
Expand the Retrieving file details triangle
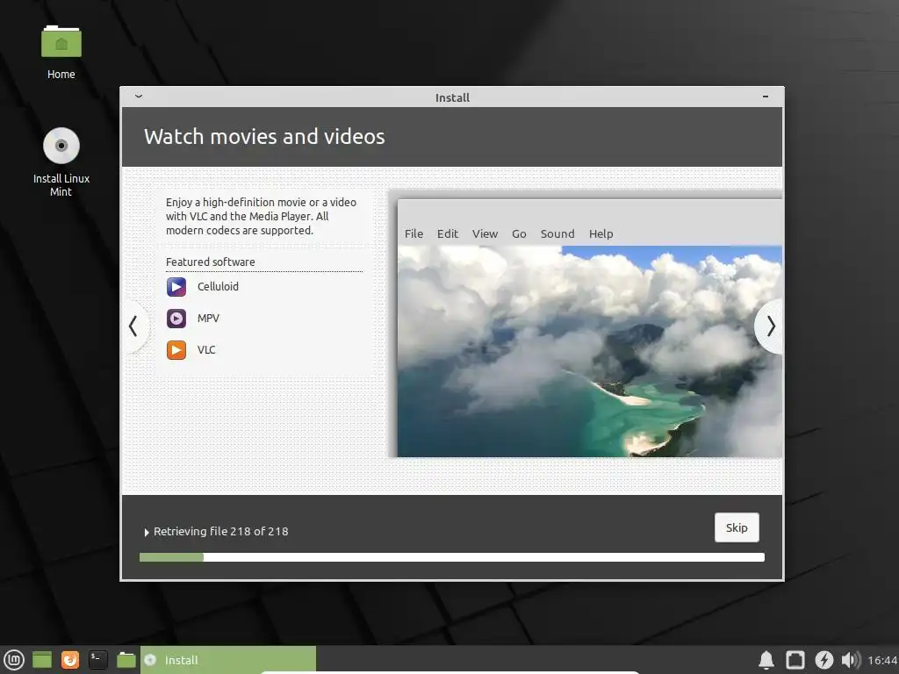147,533
